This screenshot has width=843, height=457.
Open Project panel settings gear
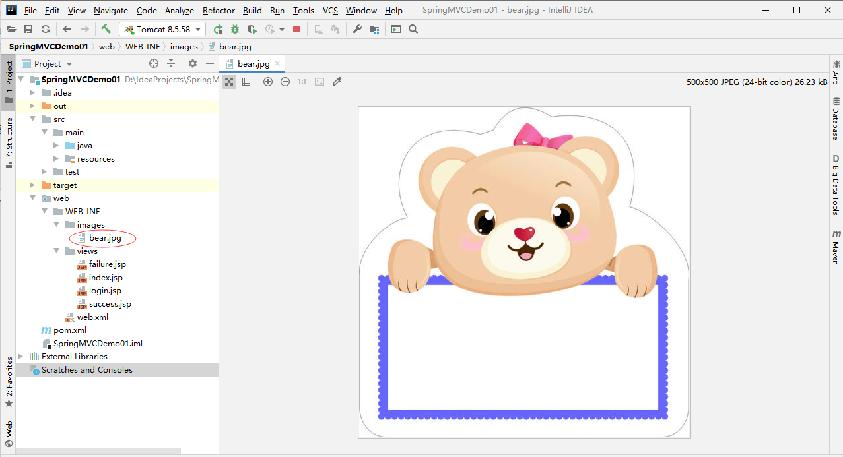click(x=193, y=63)
